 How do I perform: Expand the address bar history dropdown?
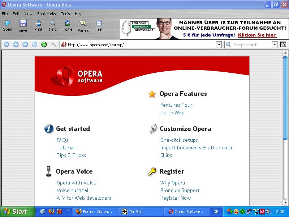tap(219, 44)
